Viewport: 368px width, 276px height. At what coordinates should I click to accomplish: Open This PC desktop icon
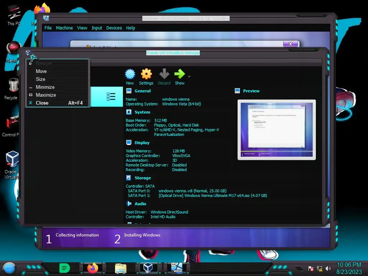[x=14, y=15]
